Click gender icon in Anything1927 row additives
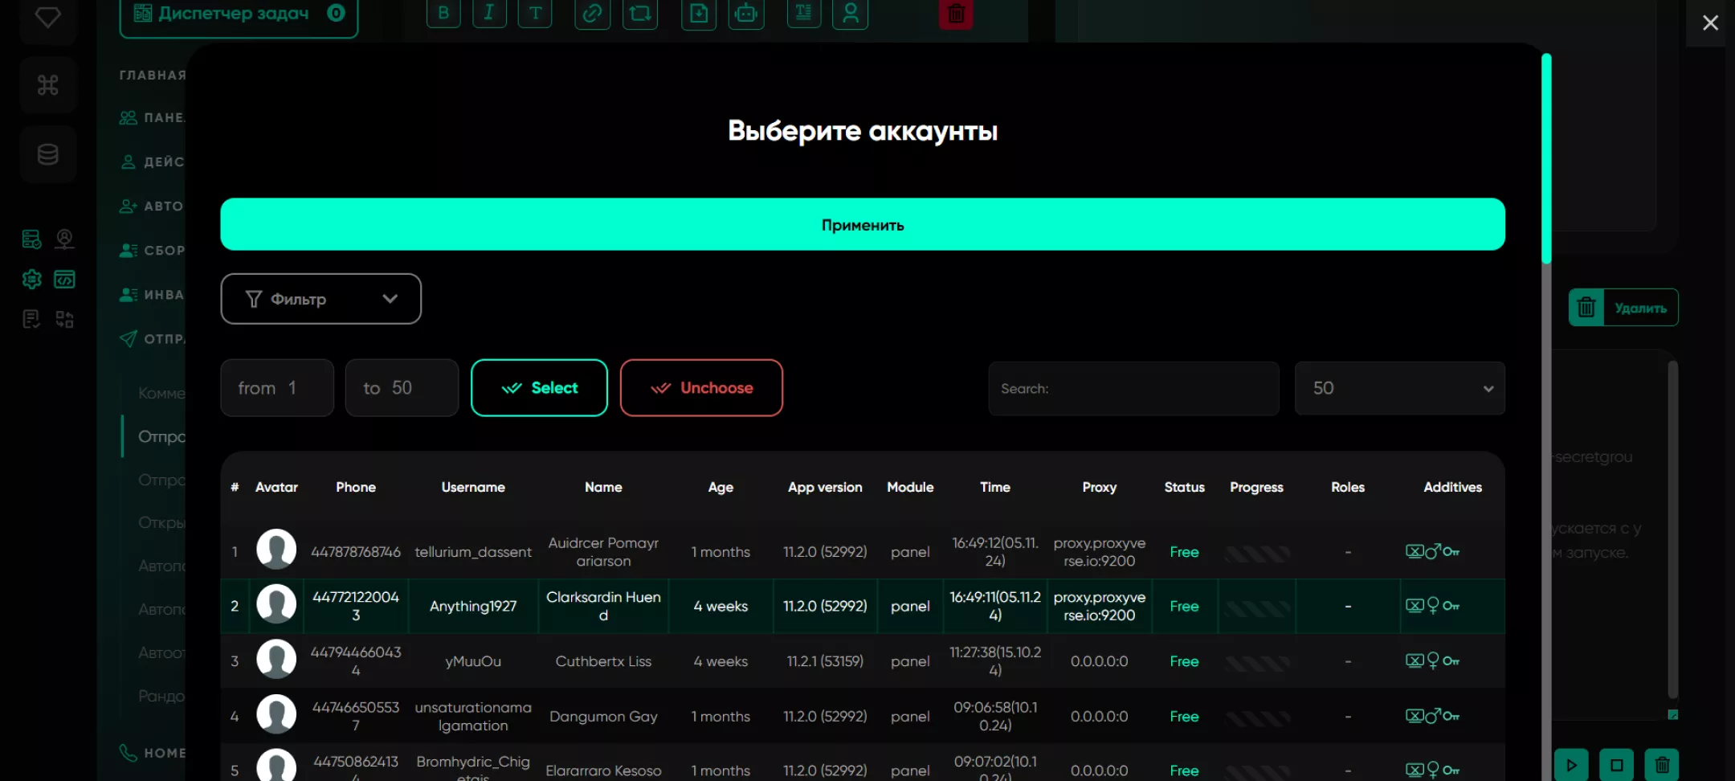 point(1433,606)
